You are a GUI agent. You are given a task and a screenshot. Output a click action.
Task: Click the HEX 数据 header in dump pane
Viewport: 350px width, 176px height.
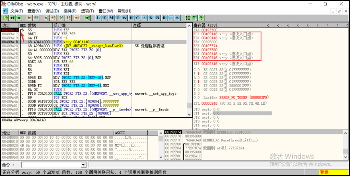66,133
